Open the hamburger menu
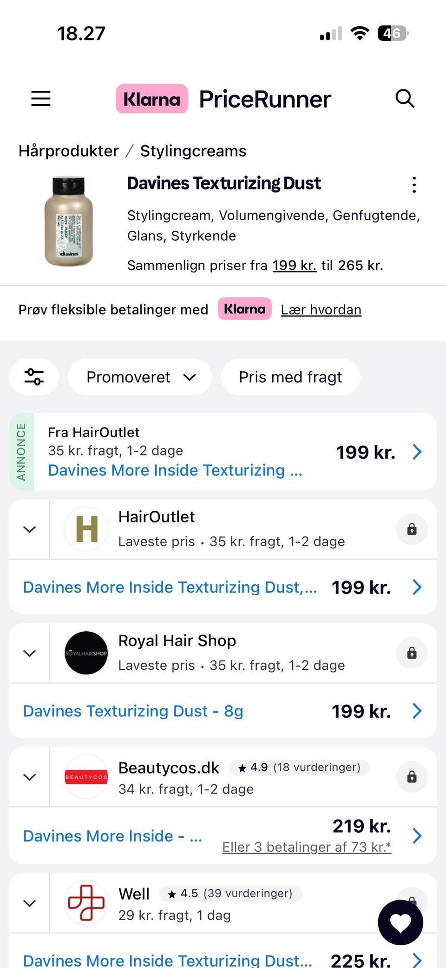The height and width of the screenshot is (968, 446). click(41, 99)
